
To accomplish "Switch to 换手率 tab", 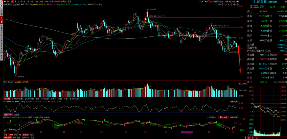I will coord(53,99).
